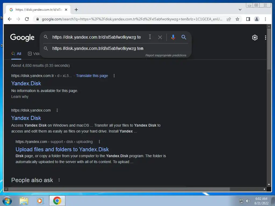This screenshot has width=275, height=206.
Task: Click the Chrome taskbar icon
Action: coord(57,201)
